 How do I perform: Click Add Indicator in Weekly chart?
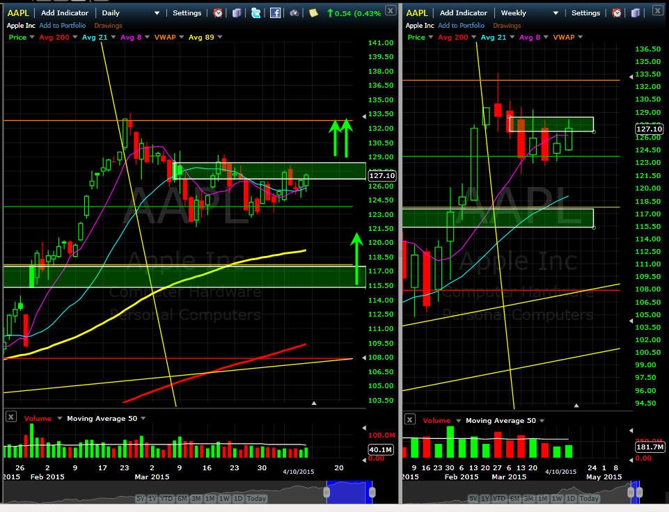coord(464,13)
